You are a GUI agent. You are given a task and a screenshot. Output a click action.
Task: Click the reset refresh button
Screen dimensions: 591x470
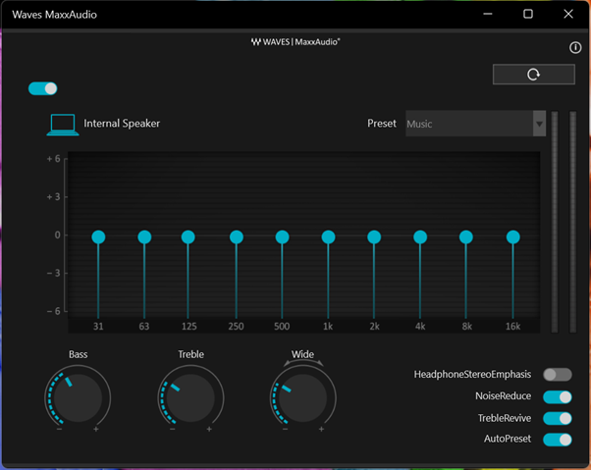coord(533,75)
